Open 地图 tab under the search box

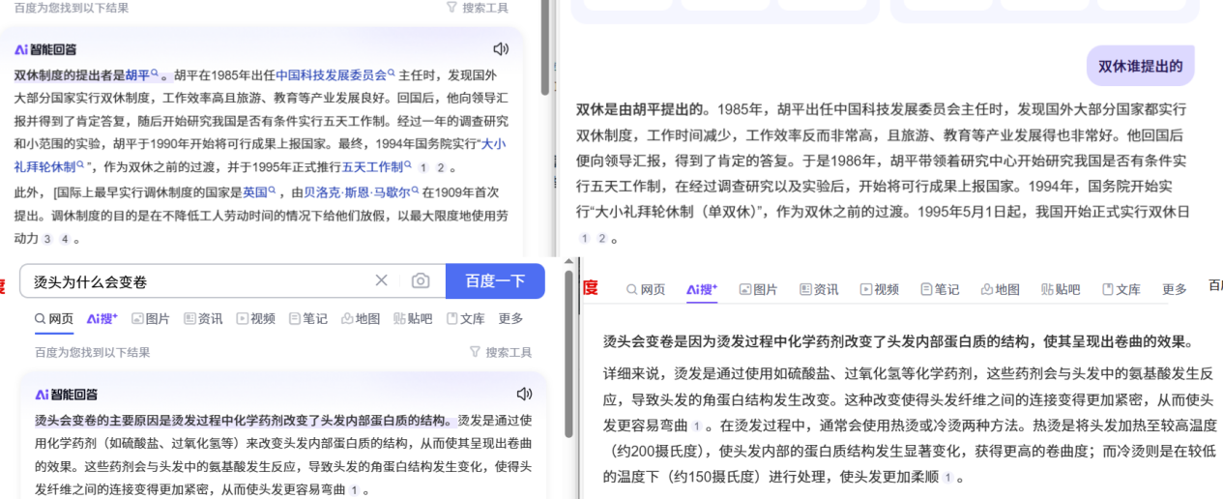tap(360, 318)
